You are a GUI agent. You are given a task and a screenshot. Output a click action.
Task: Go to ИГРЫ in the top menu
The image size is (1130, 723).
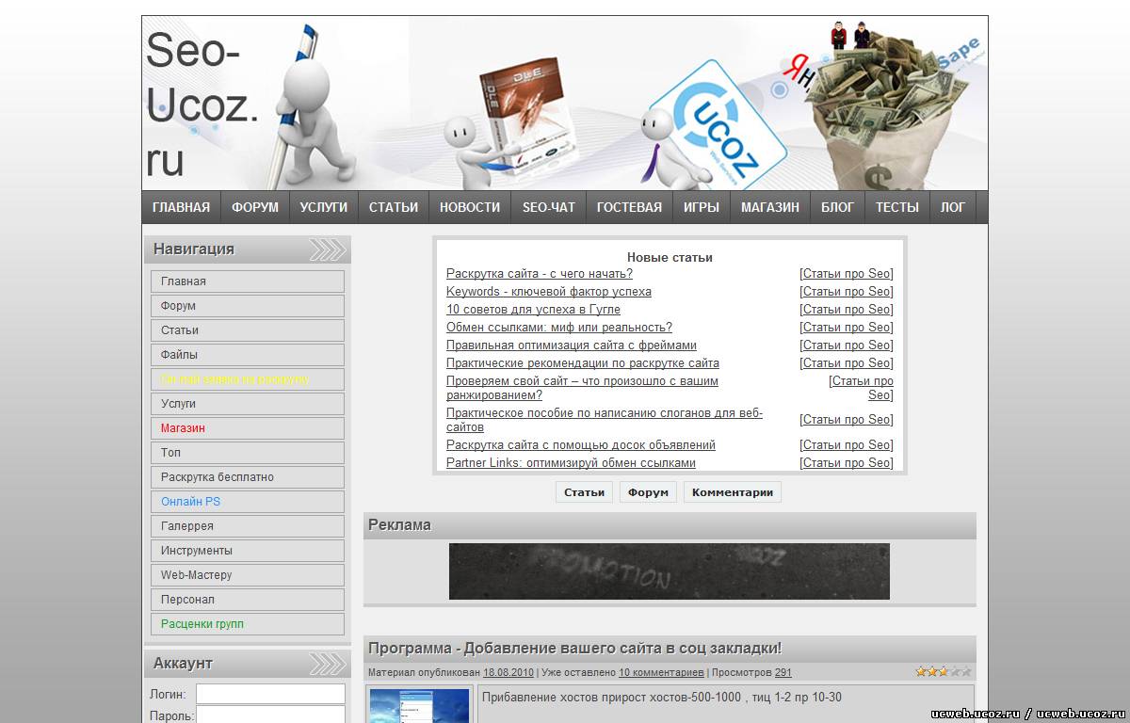[702, 207]
